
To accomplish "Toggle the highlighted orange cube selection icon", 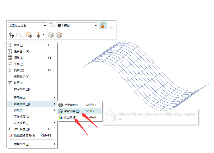I will coord(103,25).
